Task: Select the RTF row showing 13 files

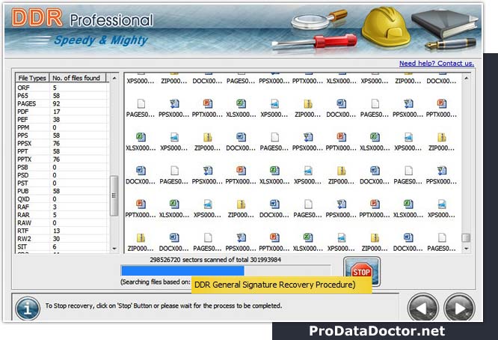Action: pyautogui.click(x=61, y=231)
